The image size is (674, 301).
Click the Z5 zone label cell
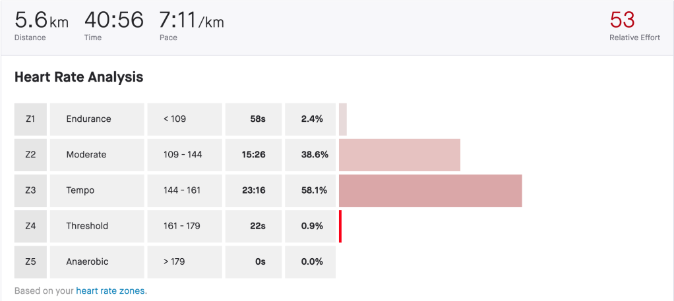tap(30, 261)
